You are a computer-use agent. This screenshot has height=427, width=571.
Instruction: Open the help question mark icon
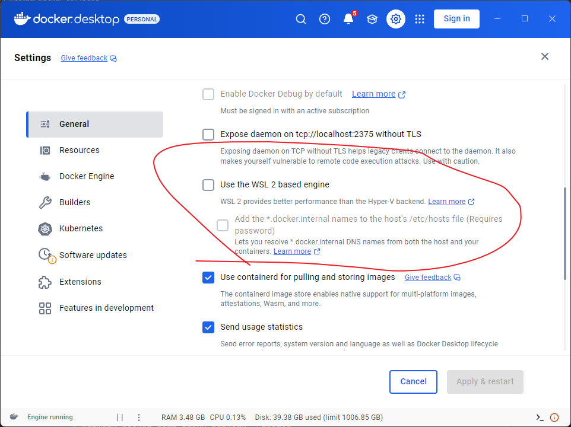pyautogui.click(x=325, y=19)
